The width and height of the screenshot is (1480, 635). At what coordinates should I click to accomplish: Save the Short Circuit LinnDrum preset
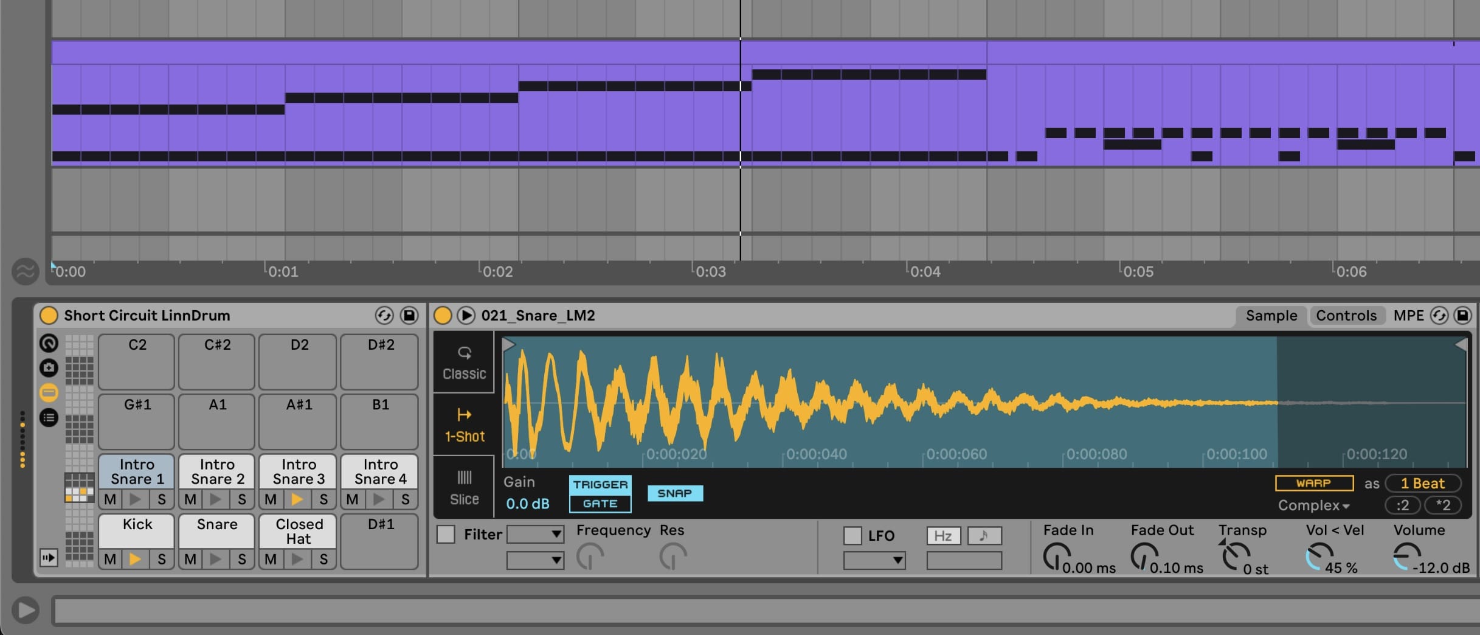click(409, 315)
